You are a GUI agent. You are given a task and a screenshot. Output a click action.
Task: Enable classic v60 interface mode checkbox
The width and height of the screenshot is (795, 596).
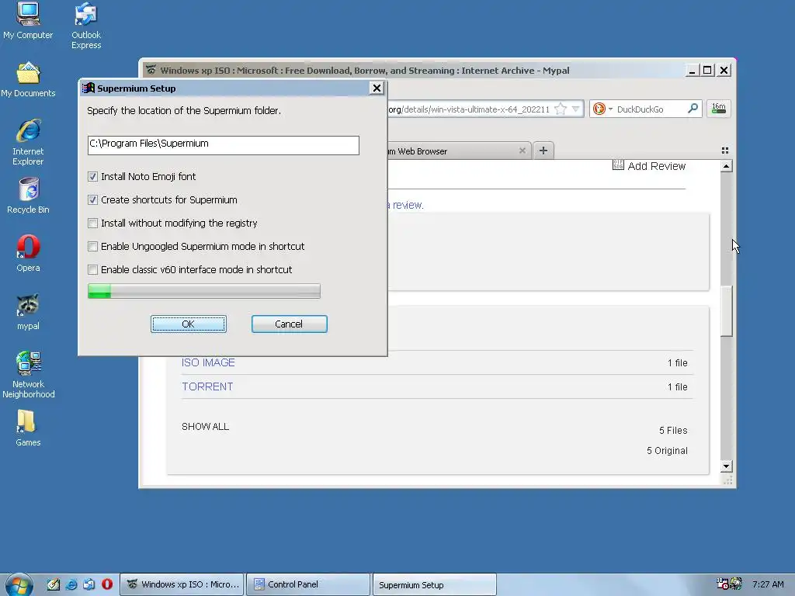[x=93, y=269]
